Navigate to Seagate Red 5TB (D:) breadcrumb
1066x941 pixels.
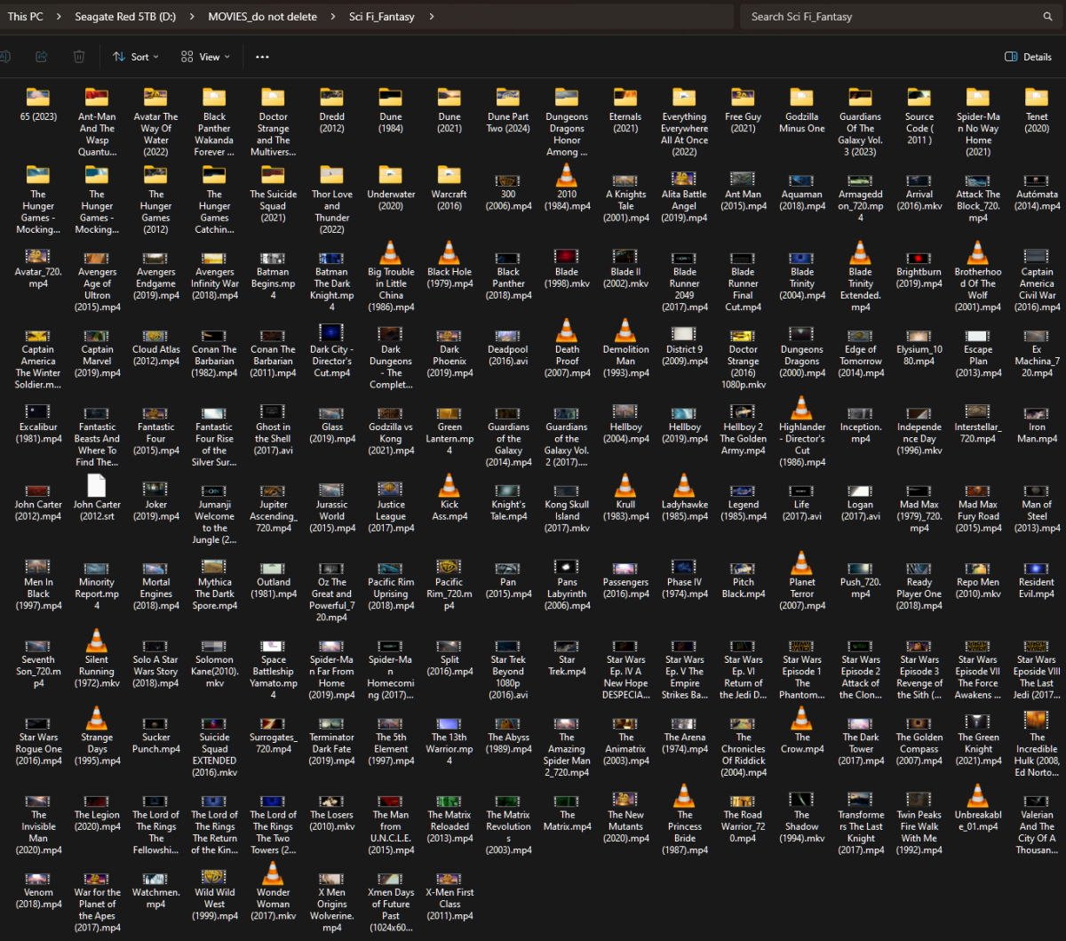click(125, 17)
